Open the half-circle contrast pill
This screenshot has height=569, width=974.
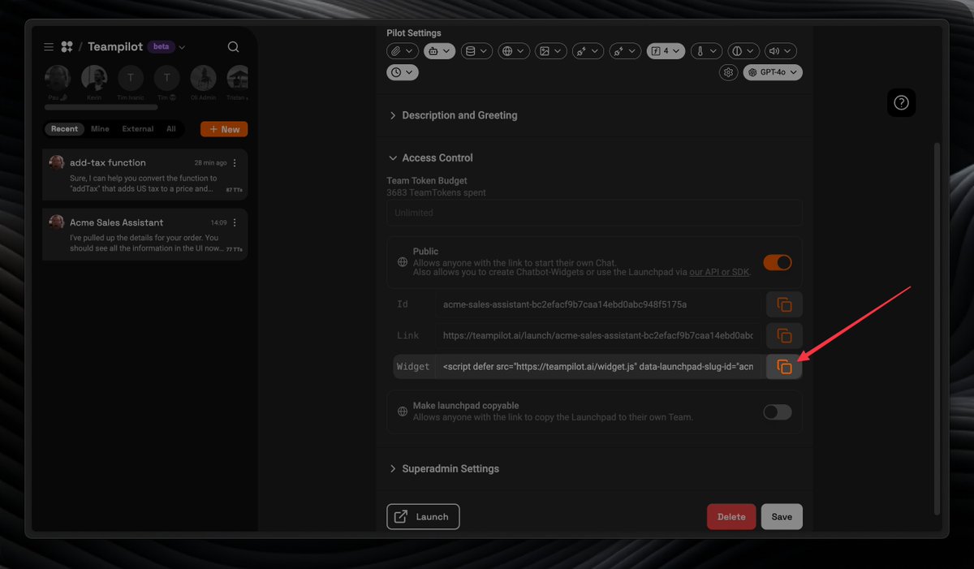point(743,50)
